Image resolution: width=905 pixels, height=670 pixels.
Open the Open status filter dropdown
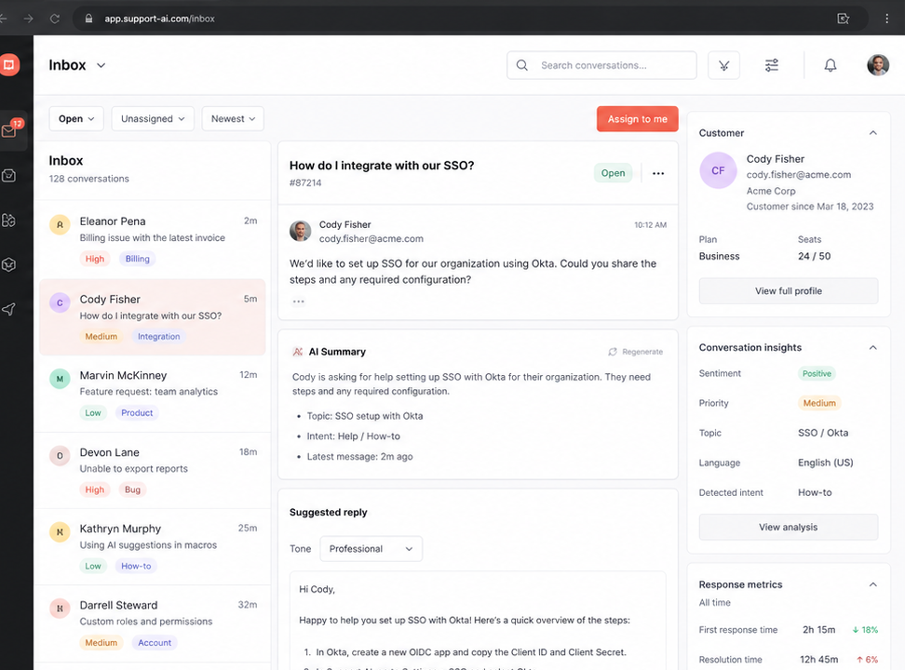(76, 119)
